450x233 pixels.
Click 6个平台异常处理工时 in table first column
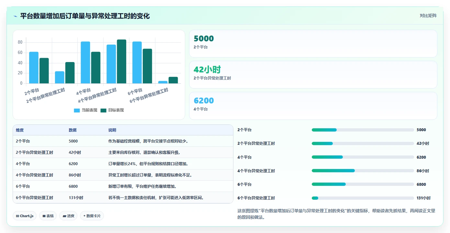pyautogui.click(x=35, y=198)
